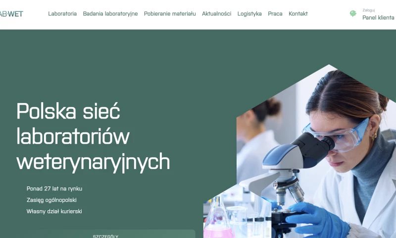This screenshot has width=396, height=238.
Task: Select the Logistyka nav item
Action: (249, 14)
